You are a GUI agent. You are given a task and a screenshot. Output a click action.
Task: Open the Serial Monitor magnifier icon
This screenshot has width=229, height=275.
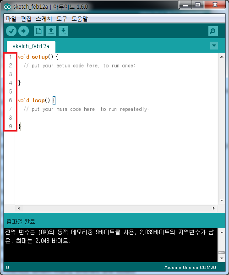pos(213,31)
